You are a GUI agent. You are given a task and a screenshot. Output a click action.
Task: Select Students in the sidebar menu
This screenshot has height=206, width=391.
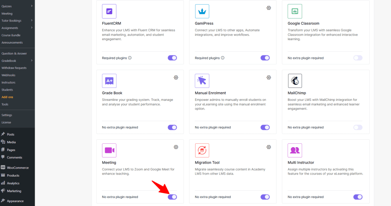click(x=7, y=90)
